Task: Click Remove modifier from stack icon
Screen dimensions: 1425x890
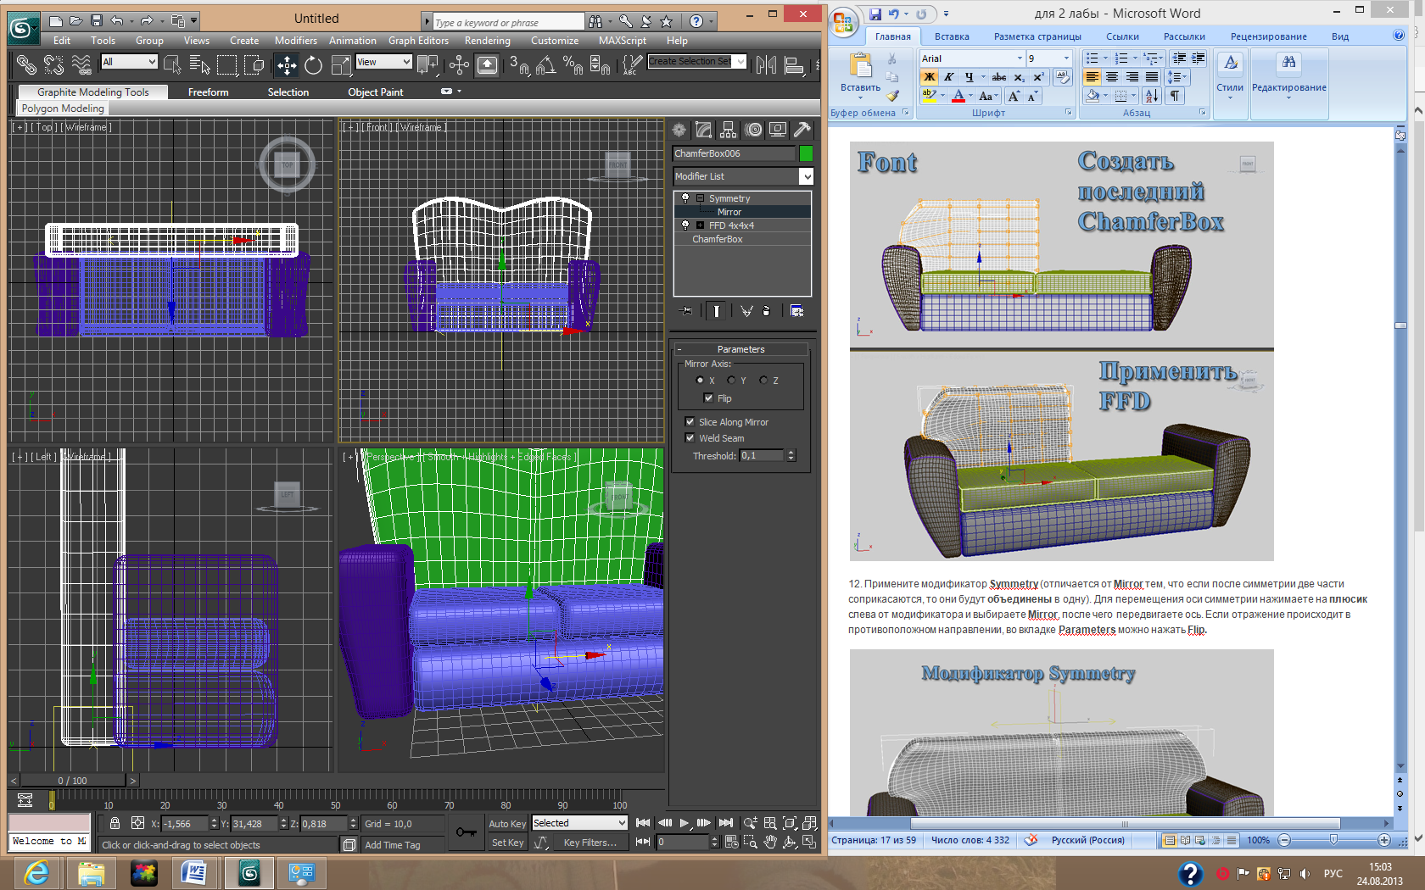Action: [x=766, y=311]
